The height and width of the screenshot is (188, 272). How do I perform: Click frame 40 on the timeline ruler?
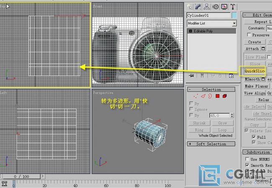coord(75,185)
